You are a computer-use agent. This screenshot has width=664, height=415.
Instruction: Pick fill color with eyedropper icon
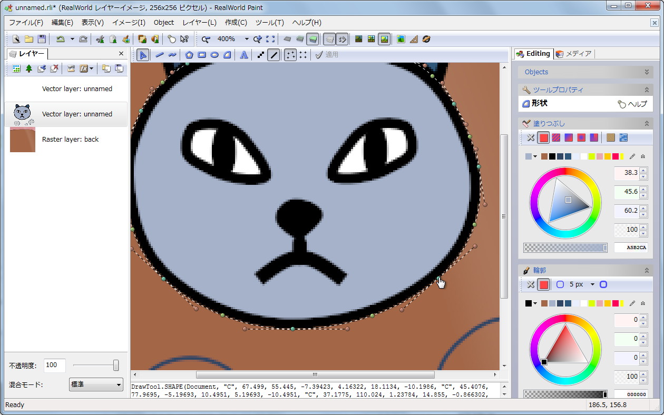[632, 156]
